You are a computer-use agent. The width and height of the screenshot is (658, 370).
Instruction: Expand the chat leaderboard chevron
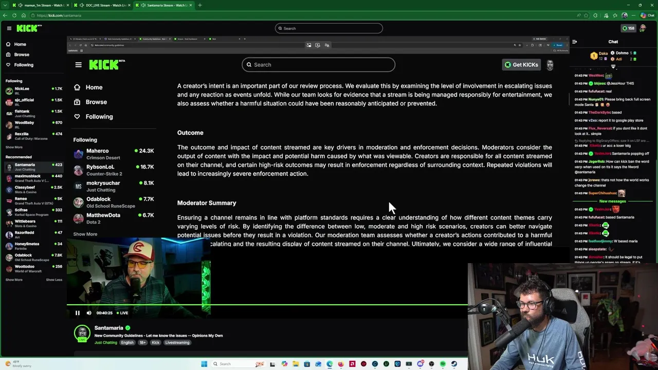pyautogui.click(x=613, y=67)
